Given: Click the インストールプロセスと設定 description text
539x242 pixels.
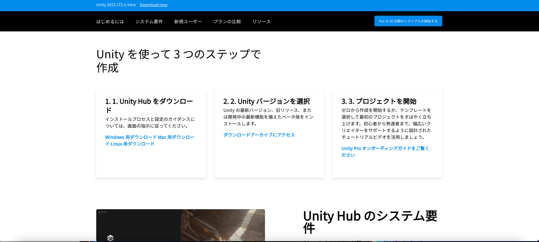Looking at the screenshot, I should tap(150, 123).
